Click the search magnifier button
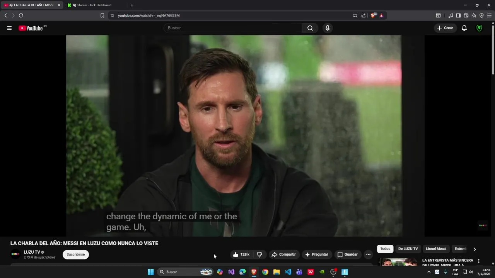The width and height of the screenshot is (495, 278). 310,28
